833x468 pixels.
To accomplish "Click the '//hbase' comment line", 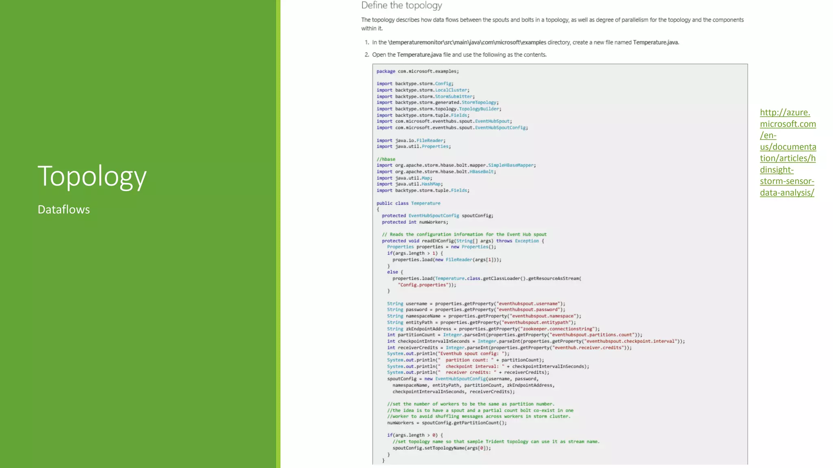I will [x=386, y=159].
